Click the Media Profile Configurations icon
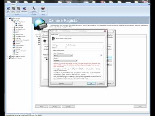 54,39
